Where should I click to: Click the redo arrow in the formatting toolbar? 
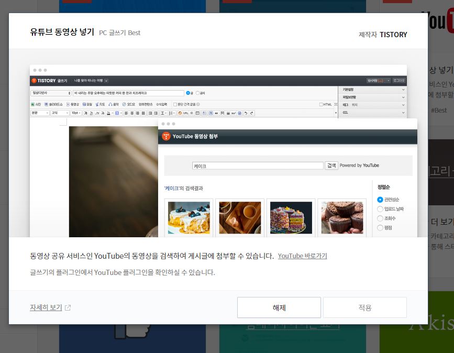(251, 113)
